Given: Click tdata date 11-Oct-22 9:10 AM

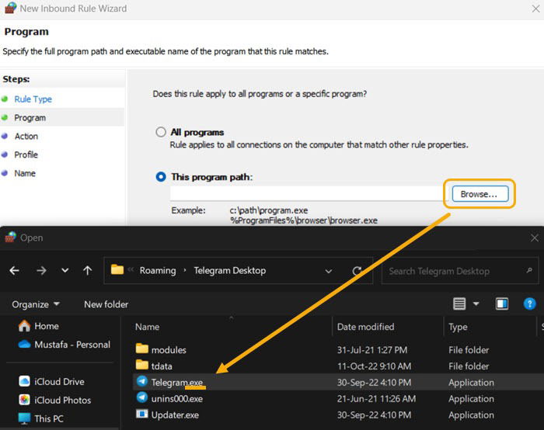Looking at the screenshot, I should point(374,366).
